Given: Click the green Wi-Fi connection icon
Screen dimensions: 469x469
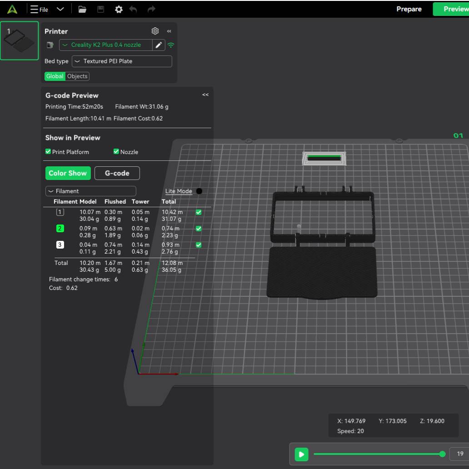Looking at the screenshot, I should tap(171, 45).
